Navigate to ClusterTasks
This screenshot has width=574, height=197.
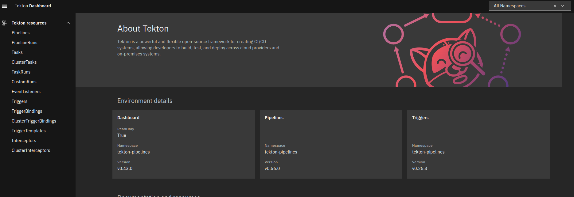[24, 62]
